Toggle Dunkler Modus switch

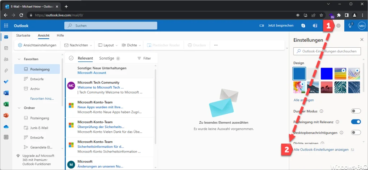click(x=356, y=111)
